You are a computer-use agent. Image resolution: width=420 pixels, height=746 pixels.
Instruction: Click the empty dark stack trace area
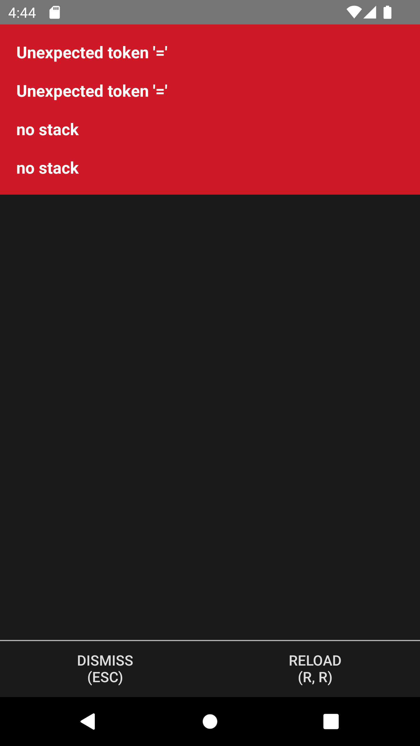click(210, 417)
